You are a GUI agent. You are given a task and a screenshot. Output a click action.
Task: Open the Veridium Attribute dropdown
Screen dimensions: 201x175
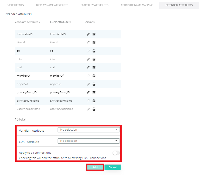88,130
